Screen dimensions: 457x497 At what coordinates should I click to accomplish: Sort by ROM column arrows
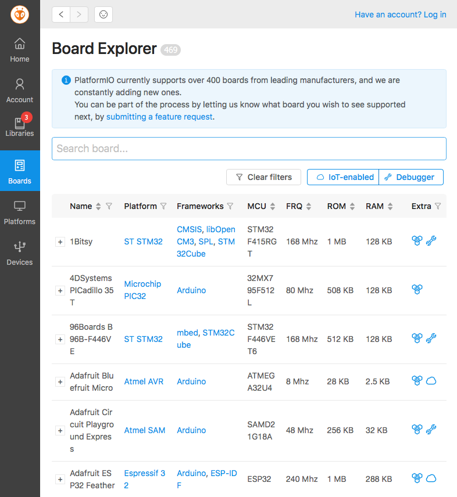click(x=352, y=206)
